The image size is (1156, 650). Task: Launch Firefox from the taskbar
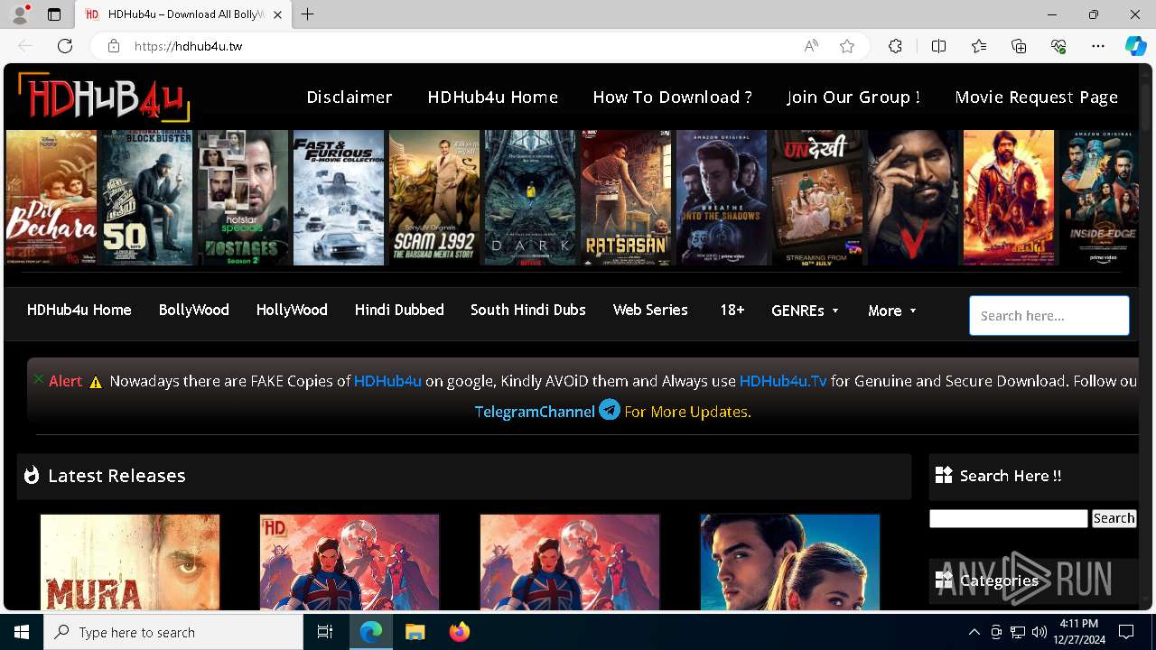(459, 632)
